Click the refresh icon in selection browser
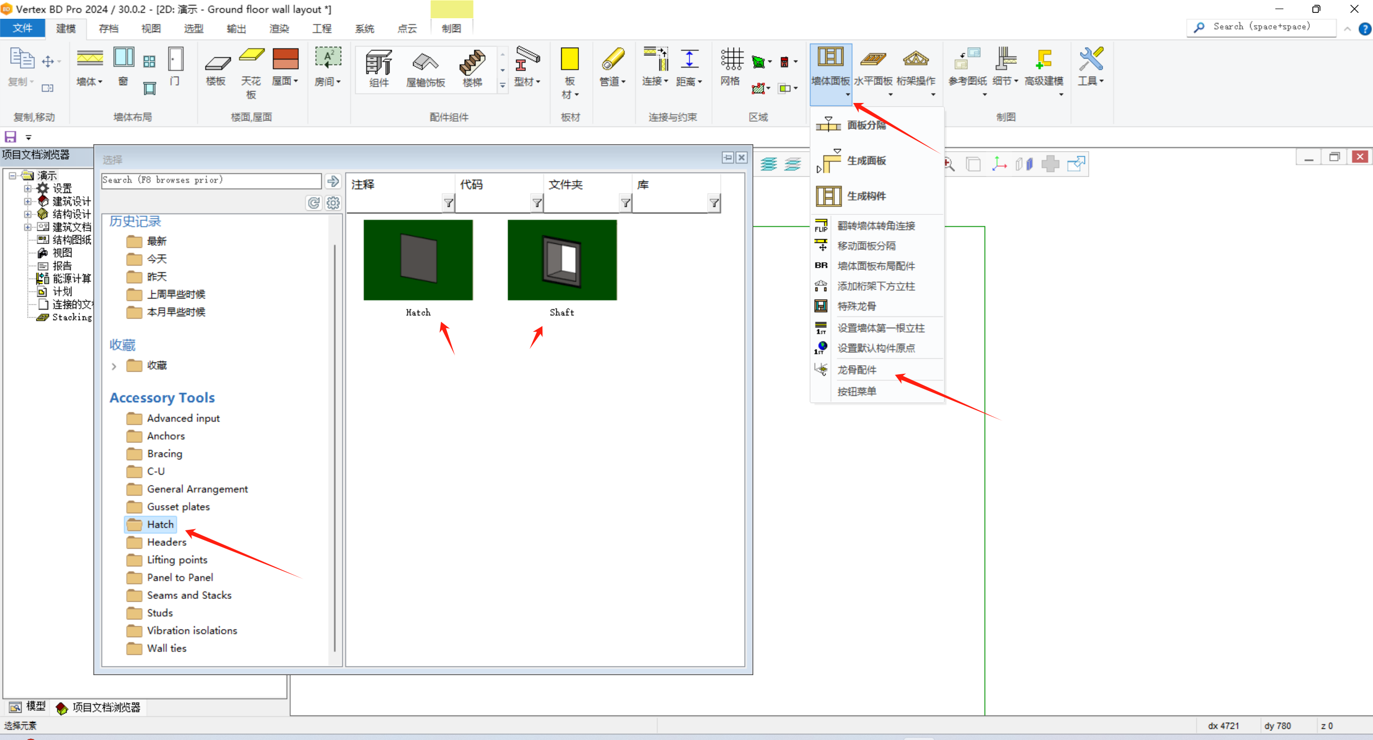This screenshot has height=740, width=1373. click(x=314, y=203)
